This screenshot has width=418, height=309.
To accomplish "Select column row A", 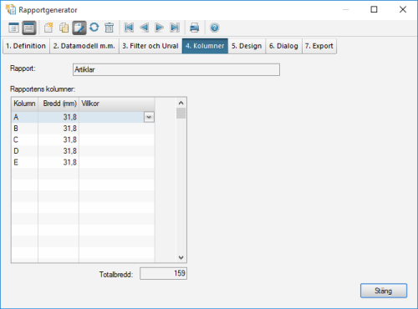I will (83, 117).
